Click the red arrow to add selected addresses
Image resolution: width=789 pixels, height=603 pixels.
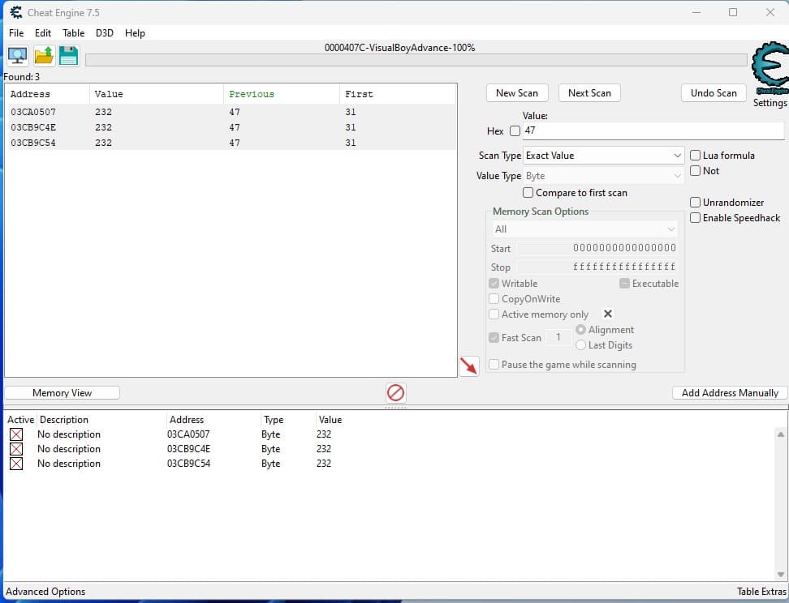click(x=470, y=366)
